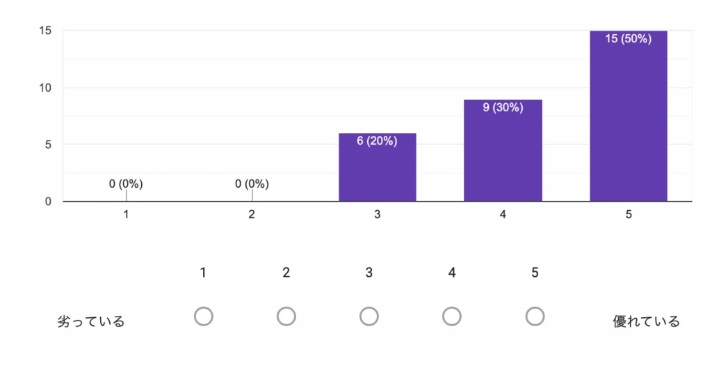Click the 優れている scale label
Viewport: 712px width, 377px height.
coord(646,321)
